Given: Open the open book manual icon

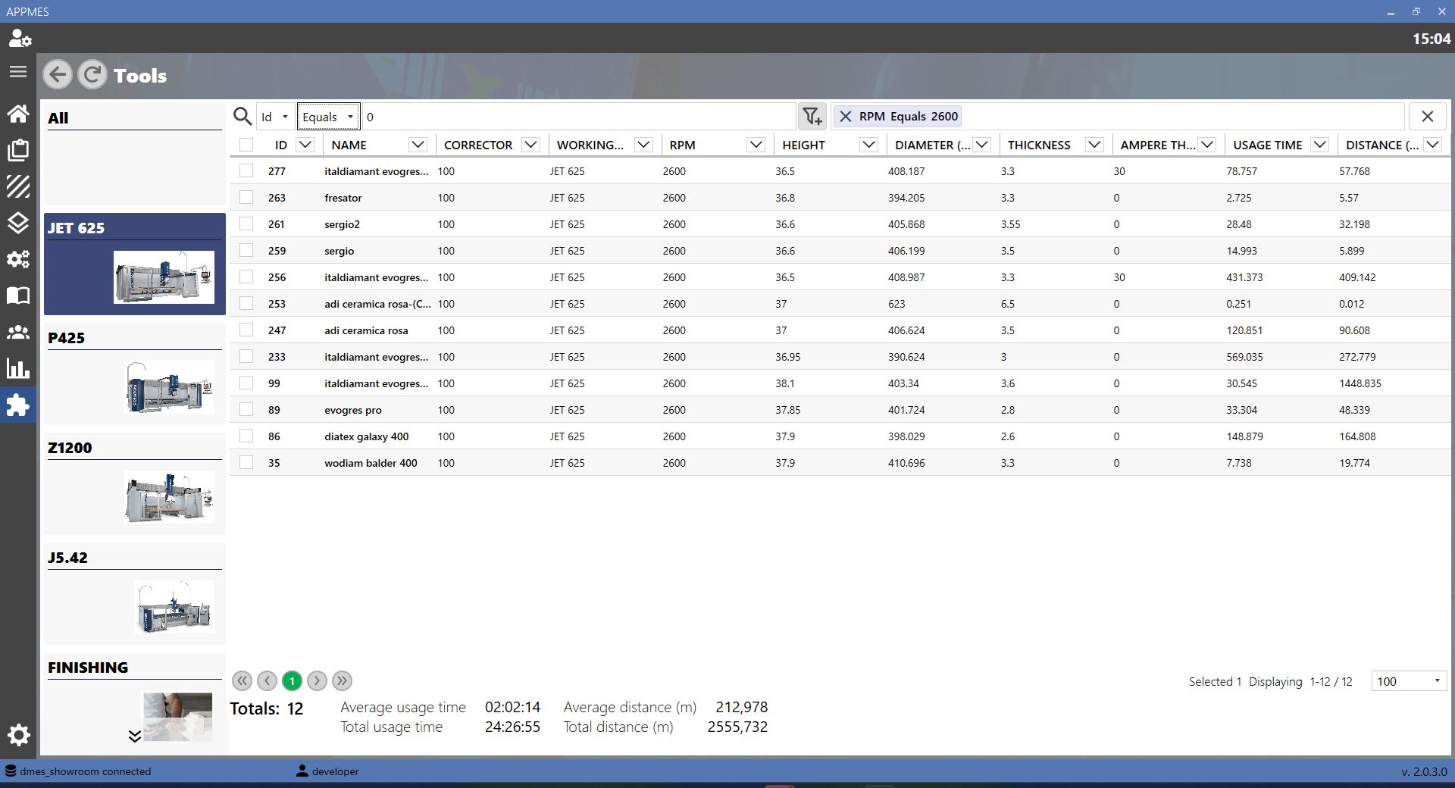Looking at the screenshot, I should point(18,295).
